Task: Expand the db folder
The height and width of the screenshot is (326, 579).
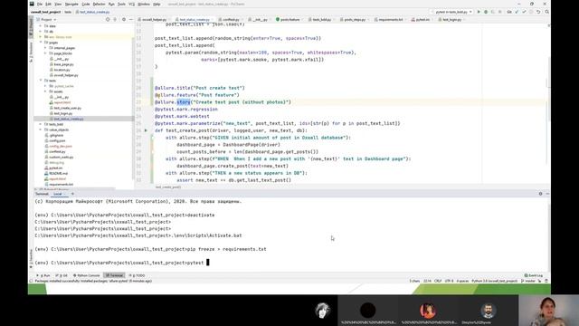Action: tap(41, 32)
